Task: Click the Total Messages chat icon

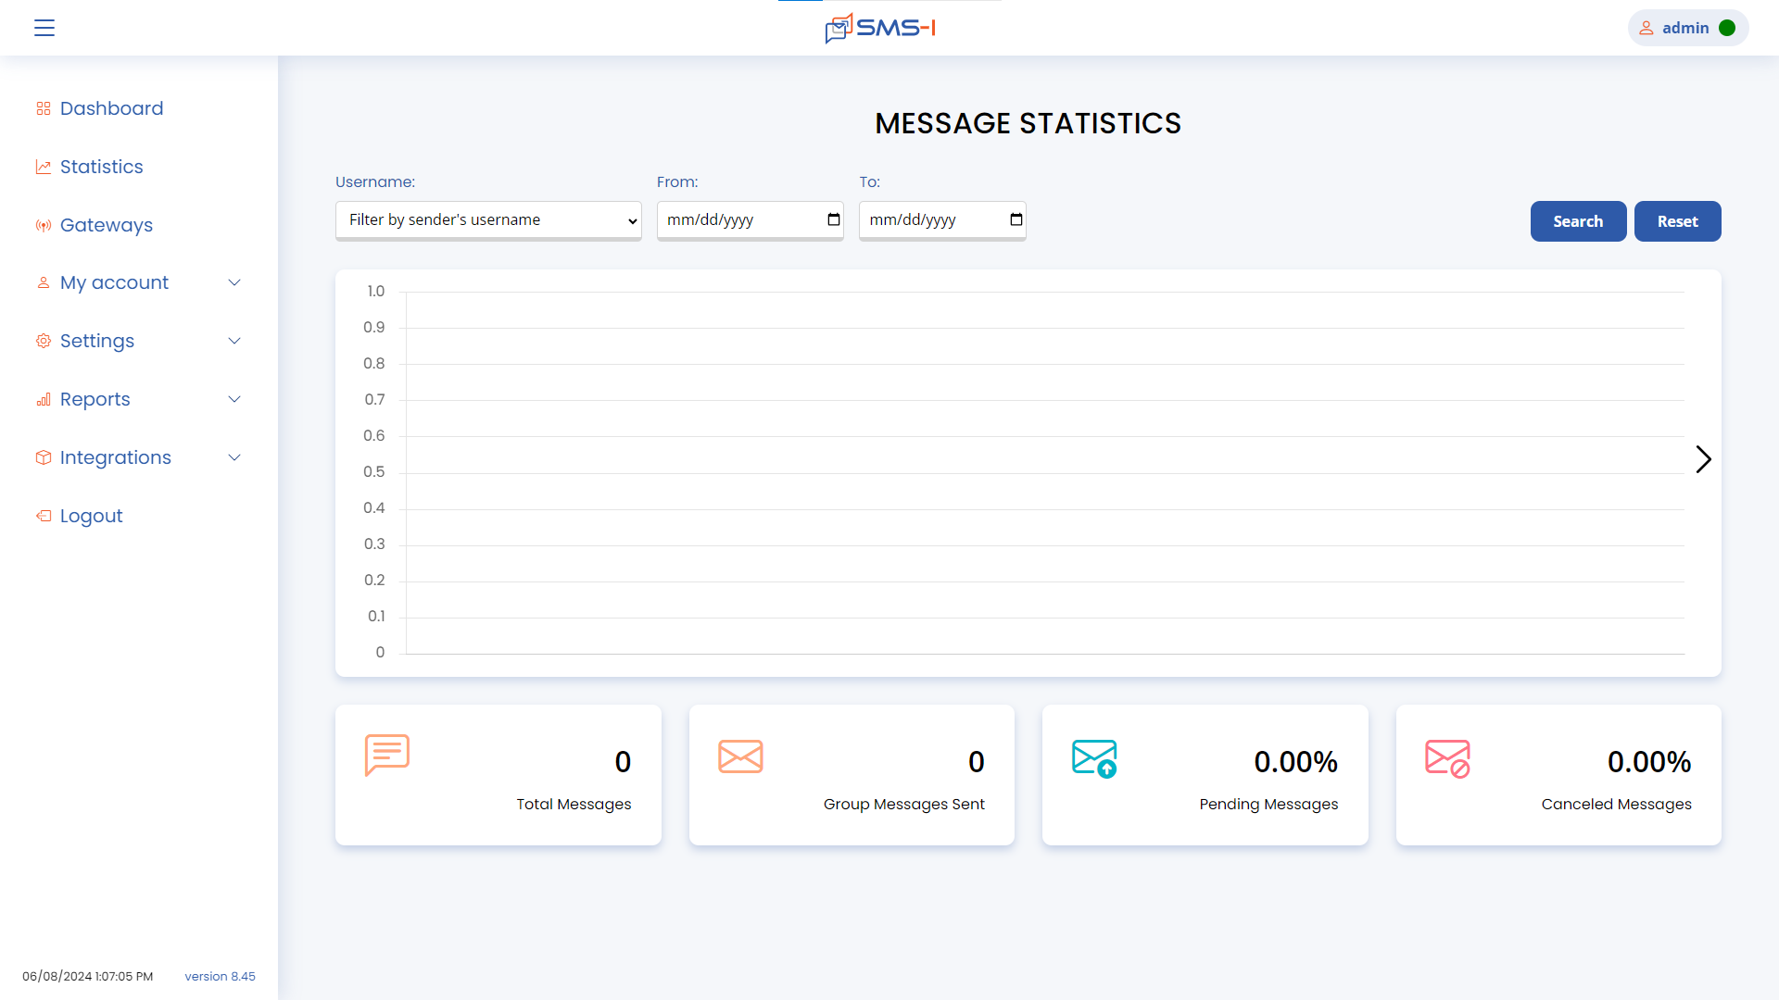Action: [x=387, y=755]
